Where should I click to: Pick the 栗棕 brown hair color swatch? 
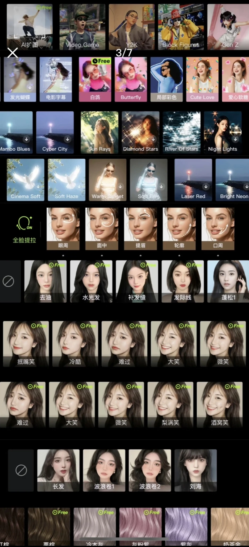pyautogui.click(x=49, y=527)
